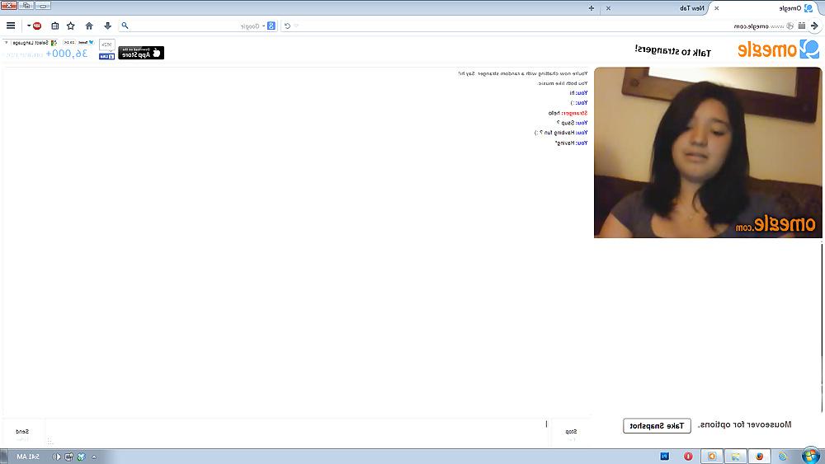
Task: Reload the page with the refresh icon
Action: coord(287,26)
